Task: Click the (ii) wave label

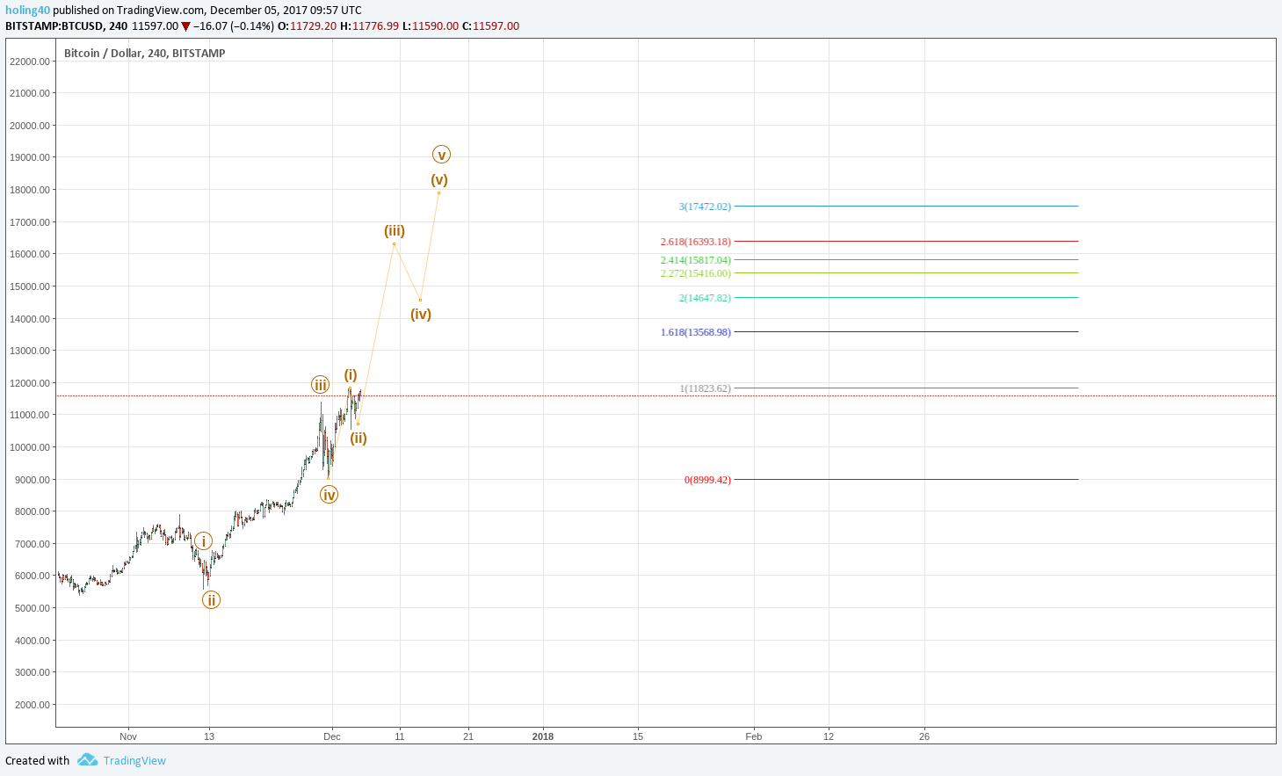Action: click(x=359, y=438)
